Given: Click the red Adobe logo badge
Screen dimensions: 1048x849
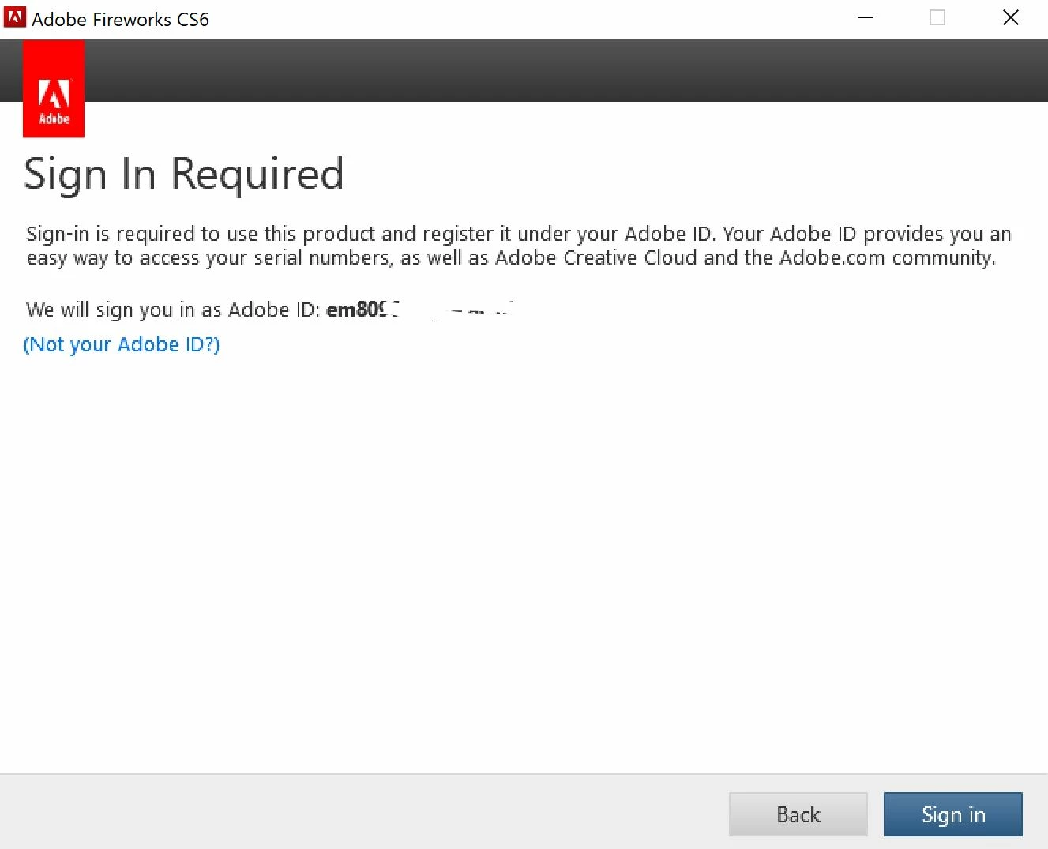Looking at the screenshot, I should (54, 89).
